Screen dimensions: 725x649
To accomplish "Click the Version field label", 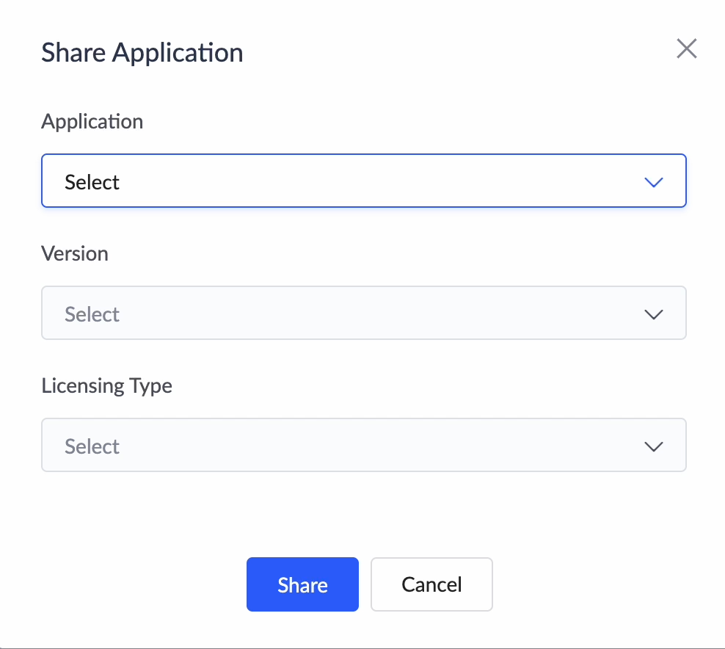I will (x=75, y=254).
